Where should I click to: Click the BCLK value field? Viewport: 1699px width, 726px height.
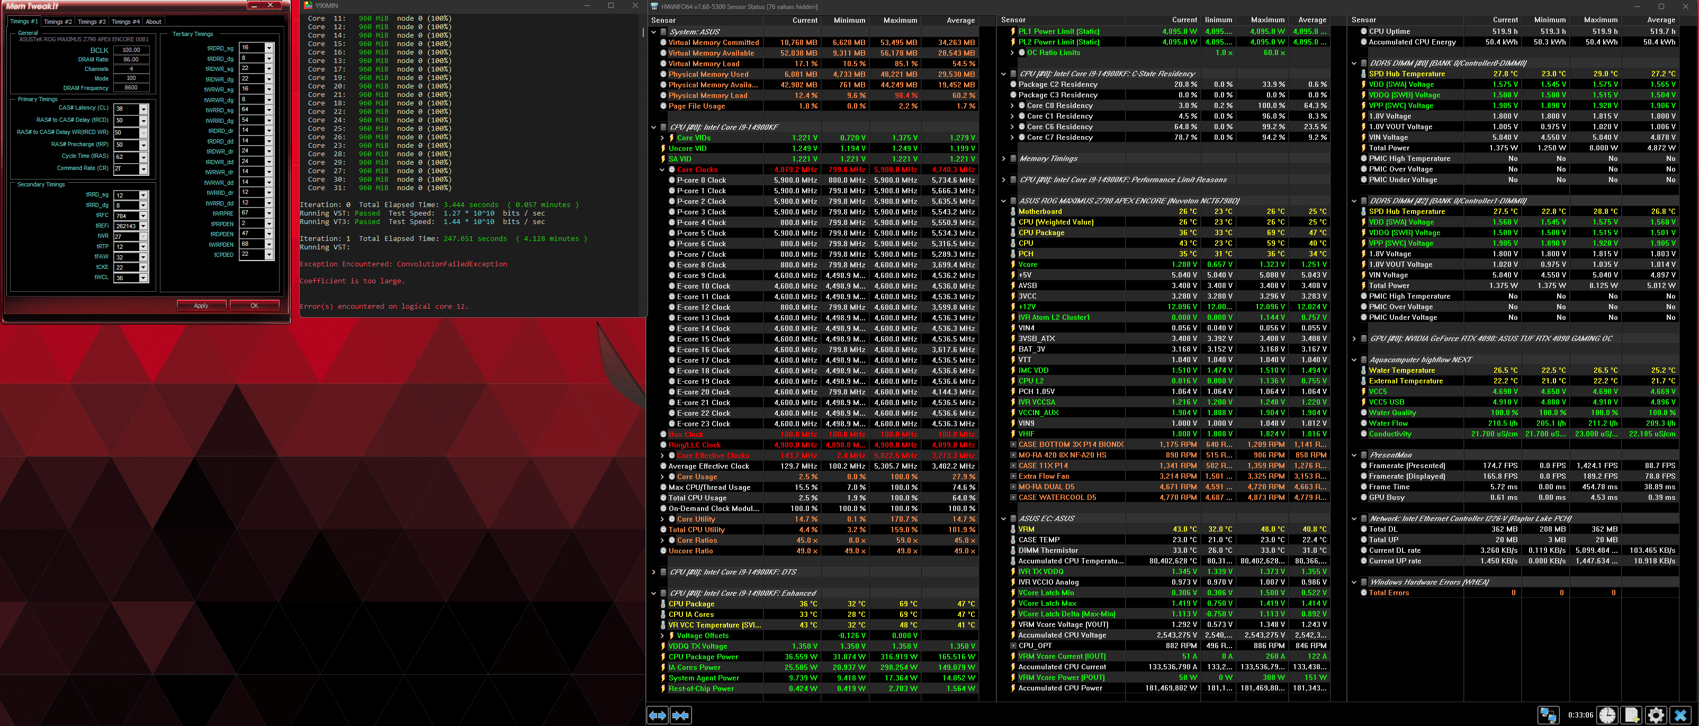pyautogui.click(x=131, y=50)
